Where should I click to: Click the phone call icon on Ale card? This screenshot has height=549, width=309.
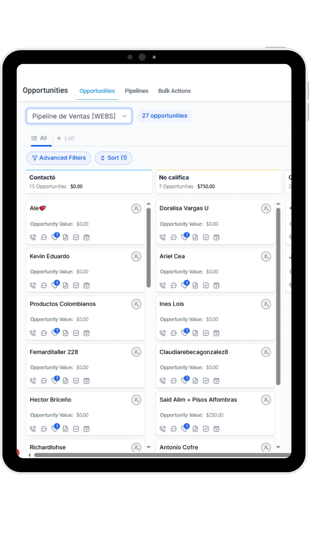click(x=33, y=237)
